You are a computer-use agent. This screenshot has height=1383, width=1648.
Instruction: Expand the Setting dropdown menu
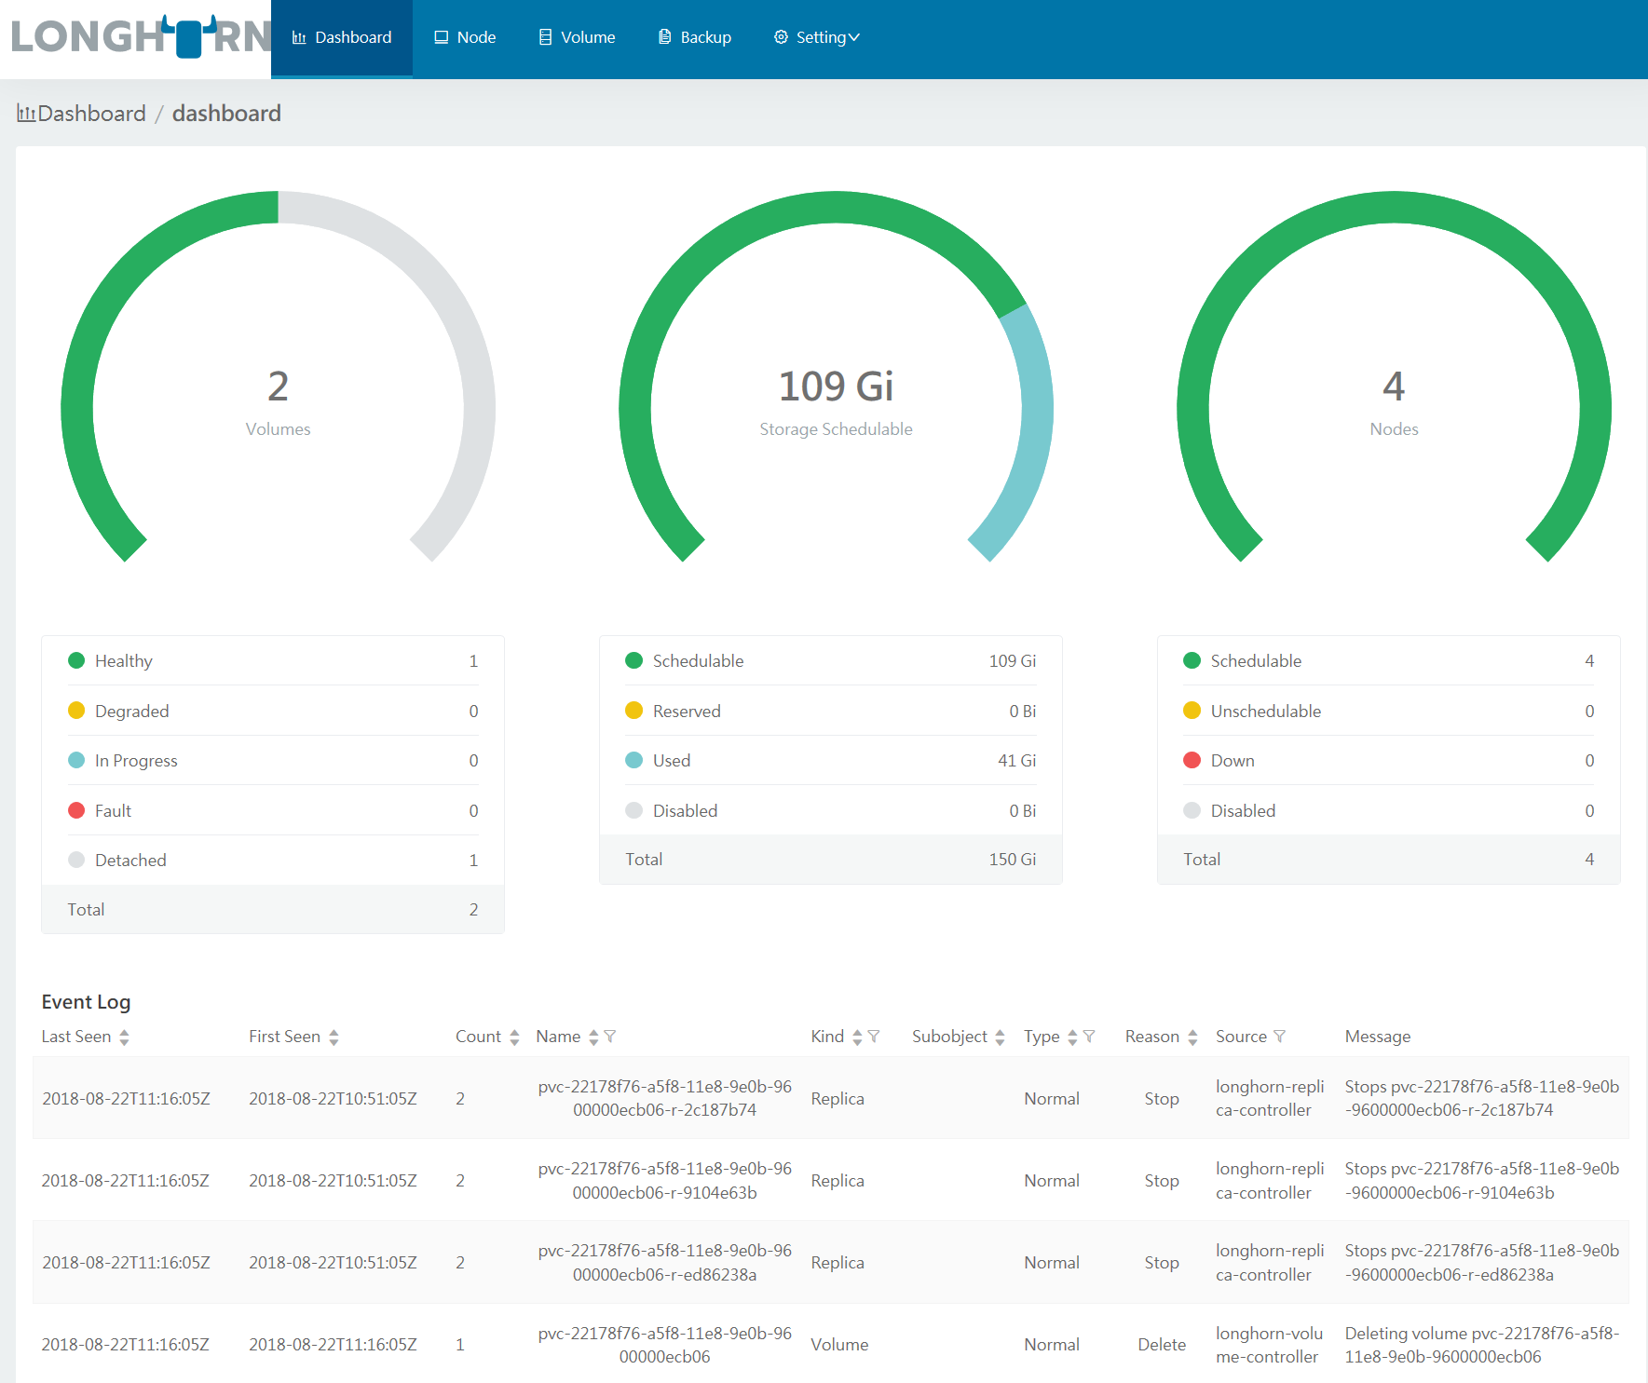816,36
